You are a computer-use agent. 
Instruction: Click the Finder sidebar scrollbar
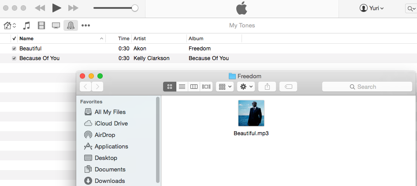[158, 139]
